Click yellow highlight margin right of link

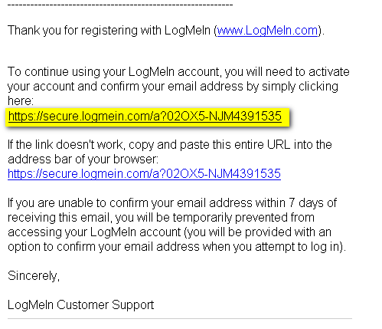[286, 117]
